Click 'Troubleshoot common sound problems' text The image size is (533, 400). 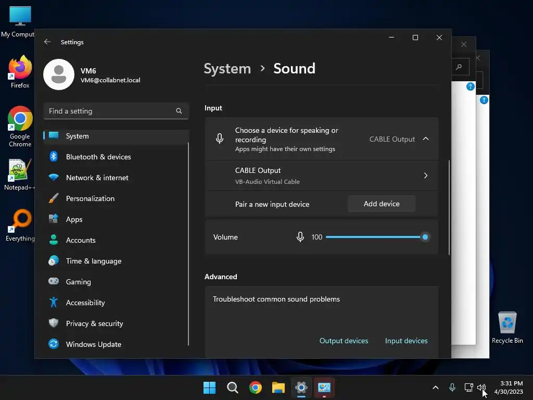tap(276, 298)
